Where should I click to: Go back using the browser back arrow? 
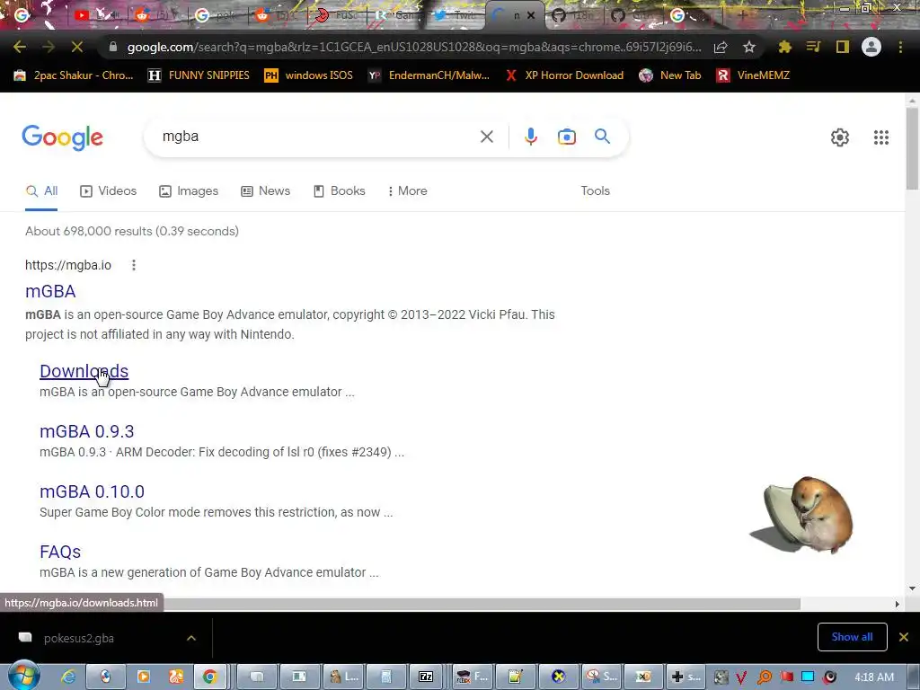tap(20, 47)
